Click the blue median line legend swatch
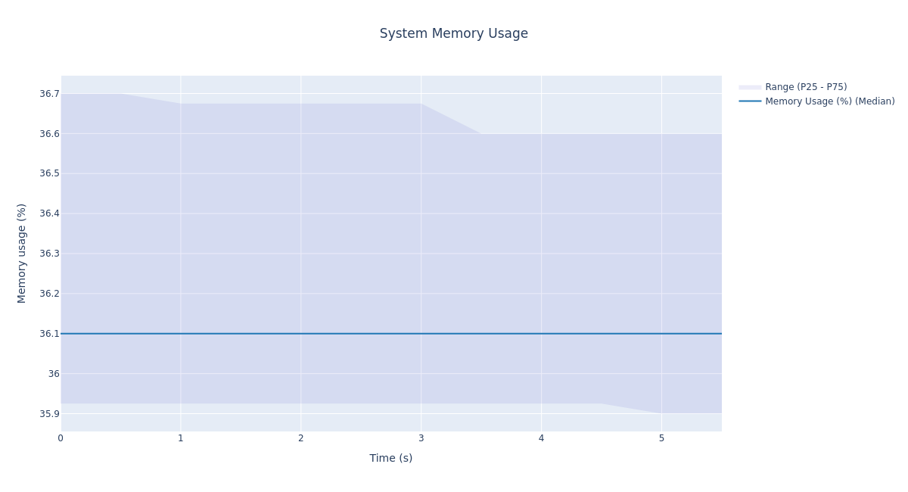 coord(750,101)
